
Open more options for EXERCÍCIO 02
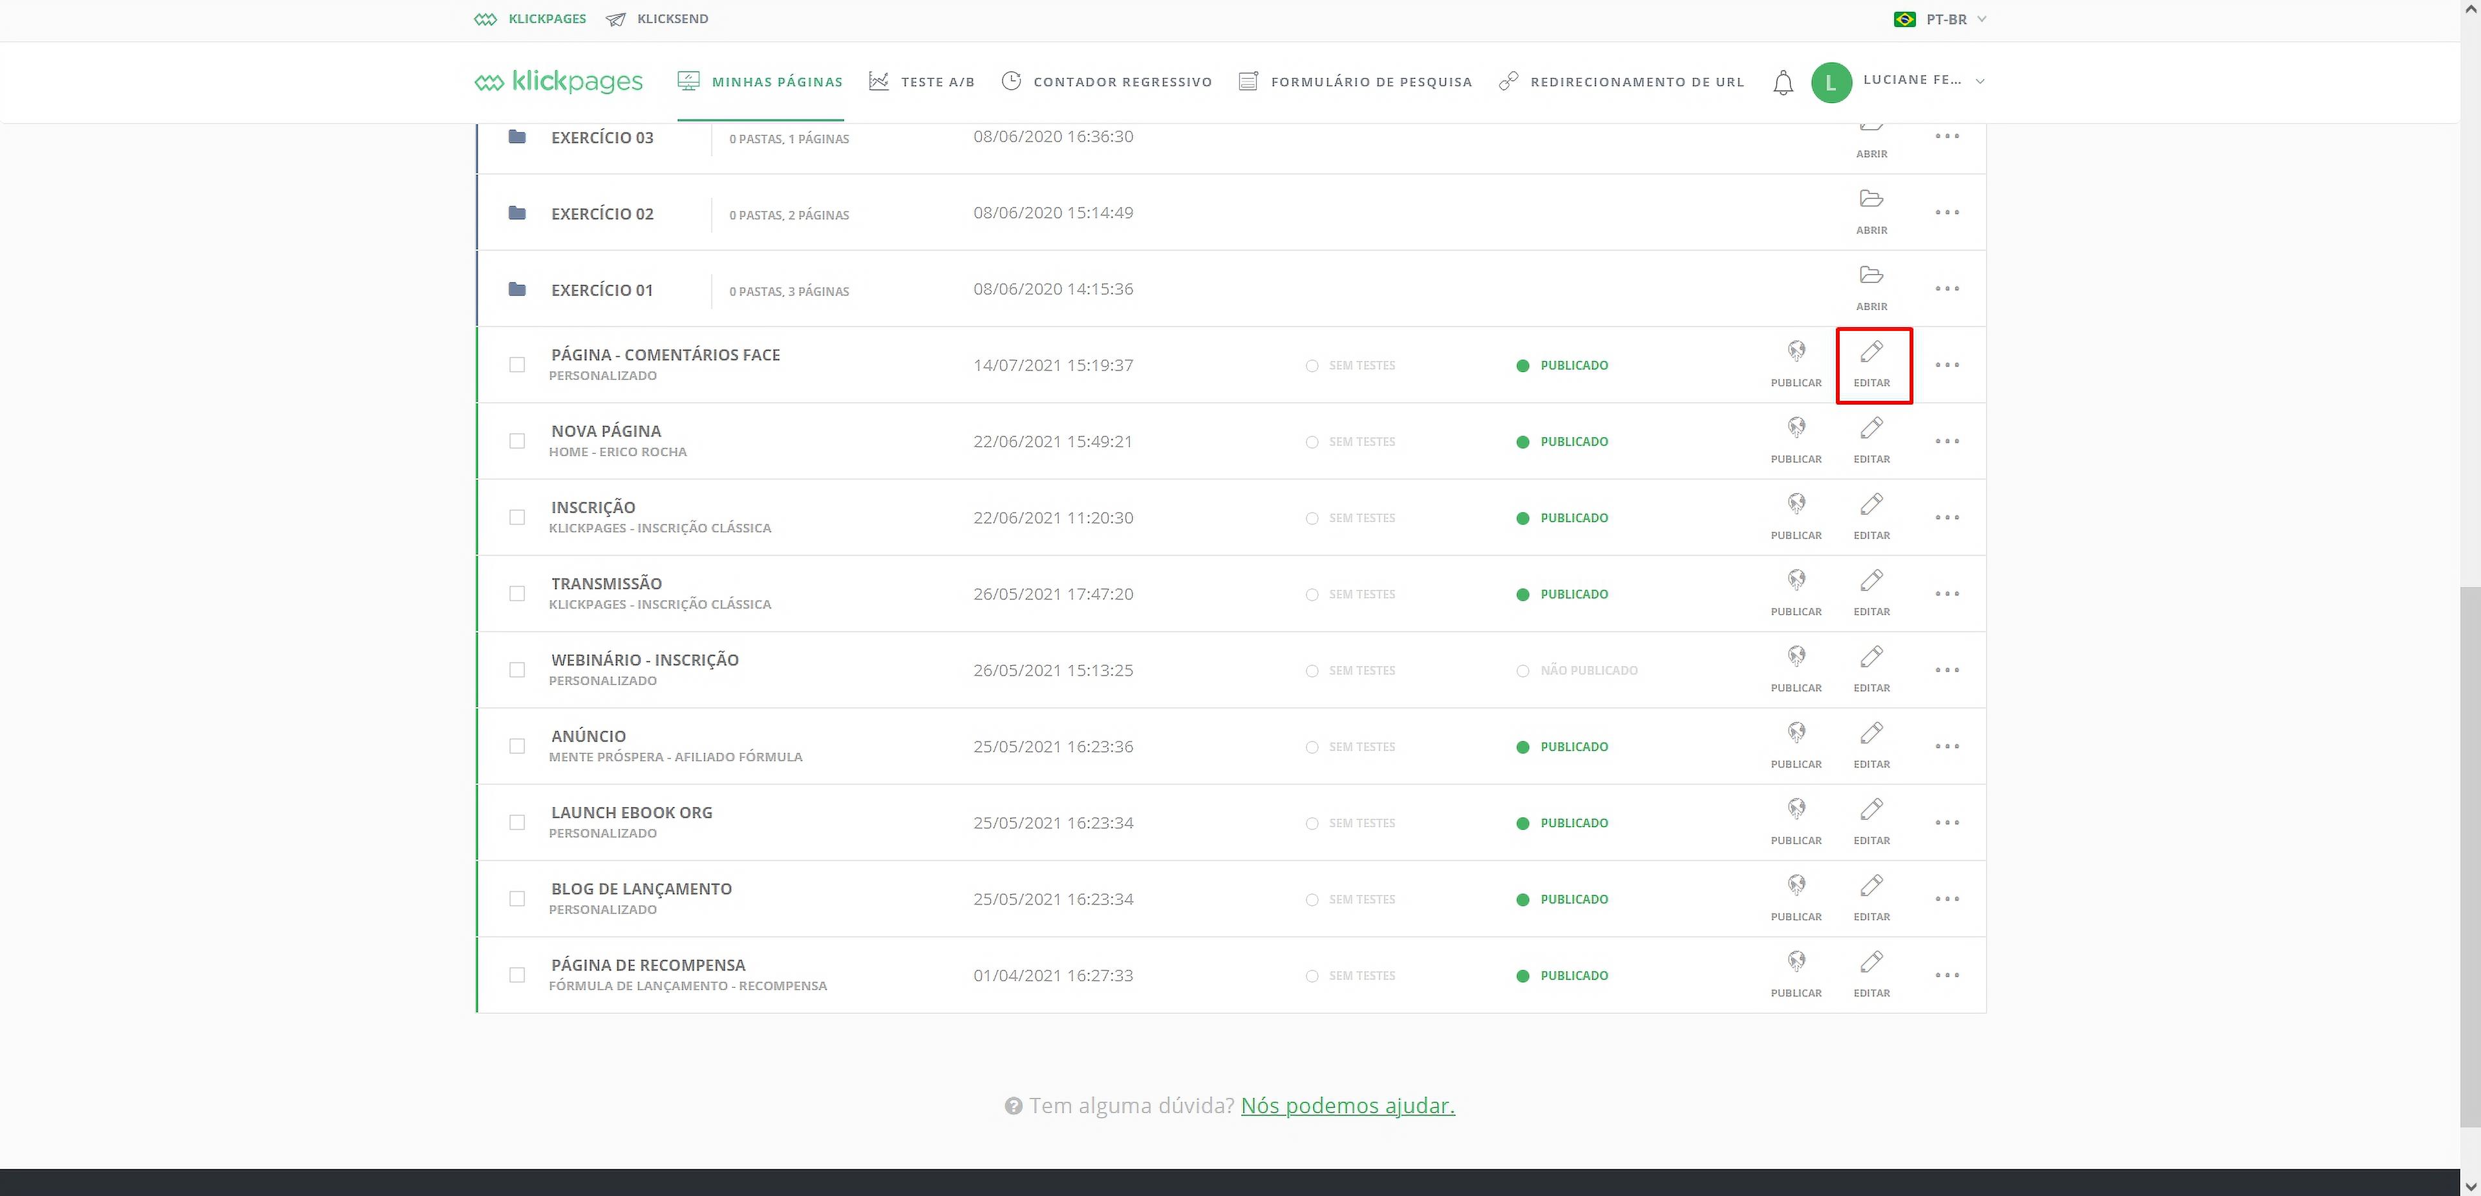[1946, 212]
